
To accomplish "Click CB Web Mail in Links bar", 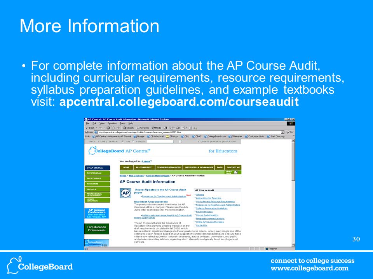I will click(155, 136).
